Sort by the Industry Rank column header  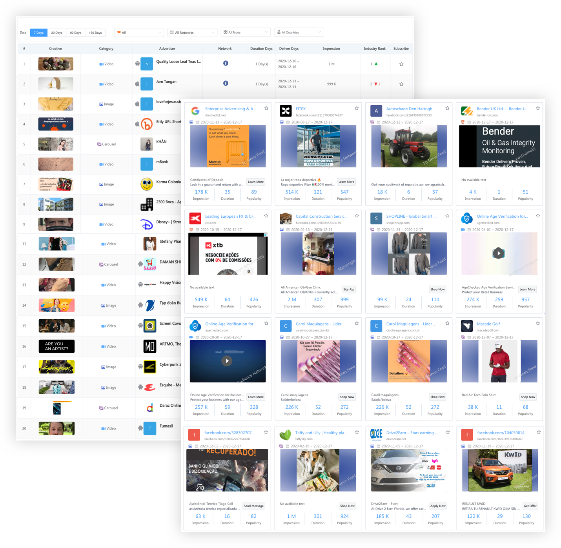point(375,49)
